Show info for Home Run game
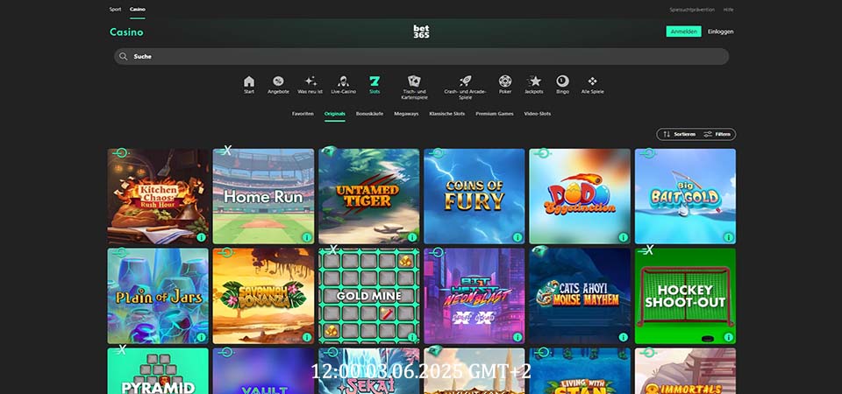 pos(307,237)
